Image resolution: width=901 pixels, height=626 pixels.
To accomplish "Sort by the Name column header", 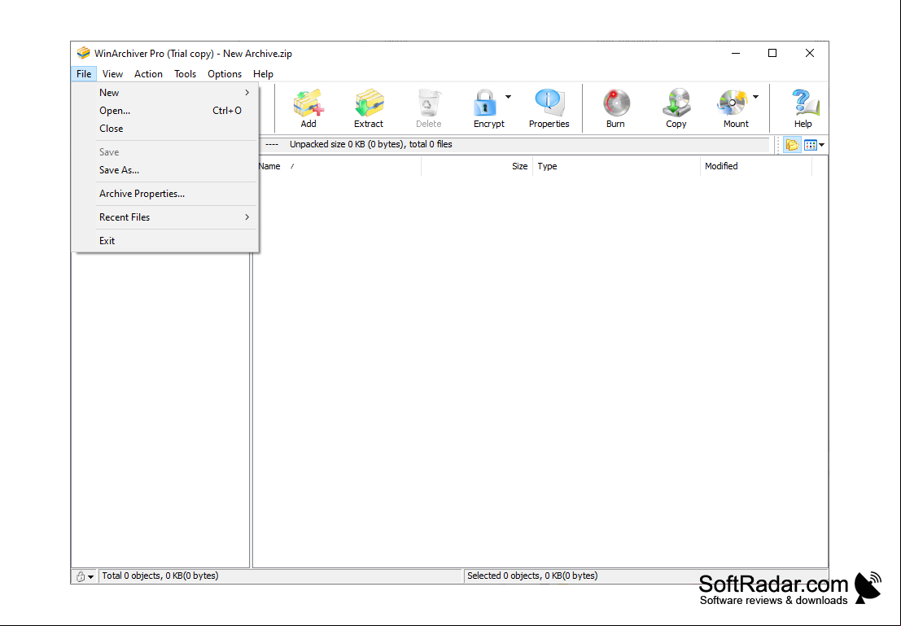I will 338,166.
